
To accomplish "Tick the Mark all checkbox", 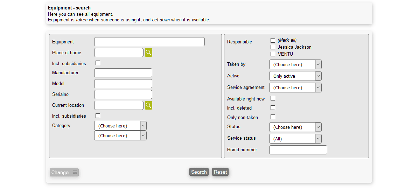I will click(x=273, y=40).
